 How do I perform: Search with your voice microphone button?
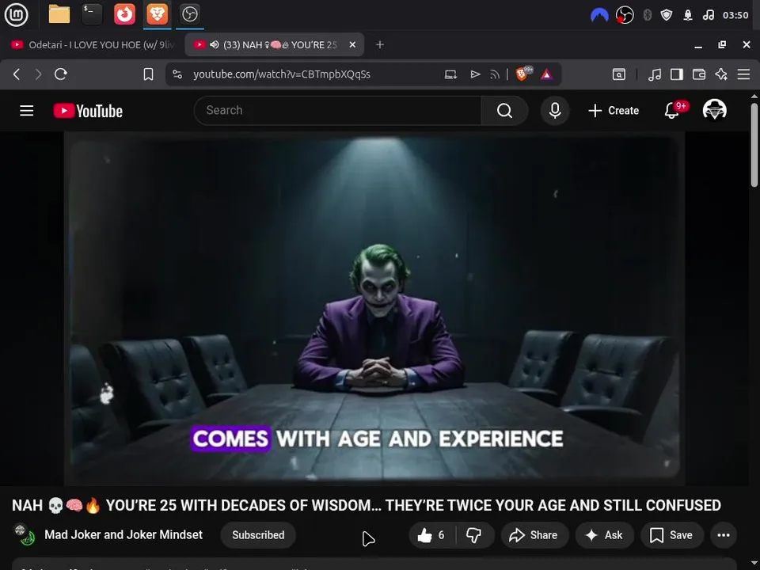[555, 111]
